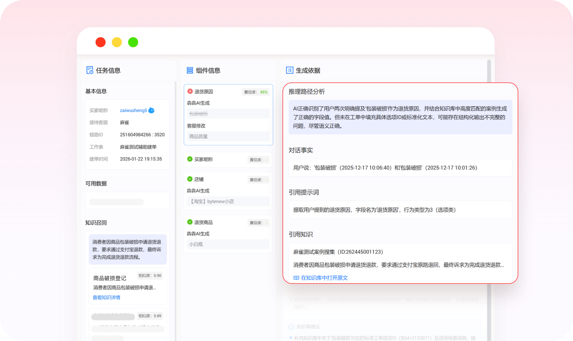The height and width of the screenshot is (341, 573).
Task: Click the 可用数据 section heading
Action: point(96,183)
